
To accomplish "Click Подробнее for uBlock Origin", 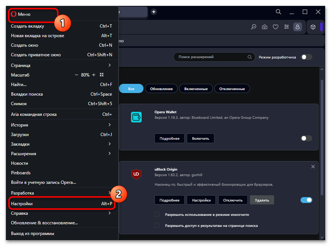I will coord(170,200).
